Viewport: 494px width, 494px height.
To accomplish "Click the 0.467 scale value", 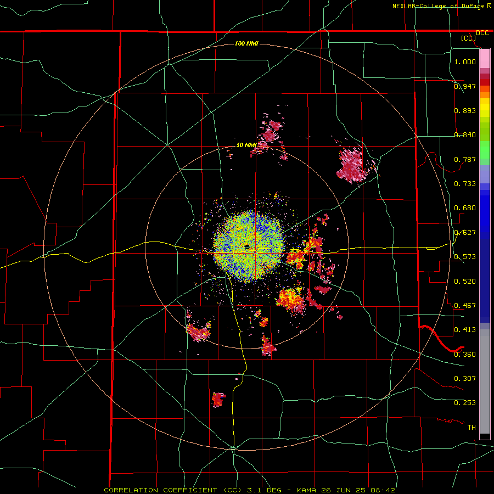I will coord(465,305).
